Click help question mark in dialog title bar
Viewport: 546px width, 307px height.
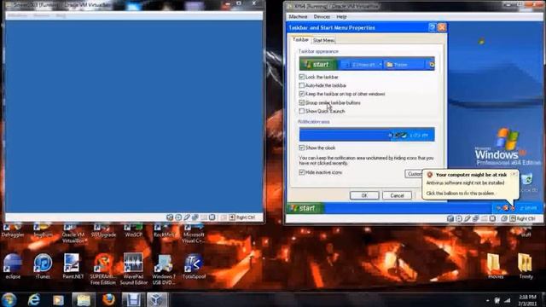point(433,27)
